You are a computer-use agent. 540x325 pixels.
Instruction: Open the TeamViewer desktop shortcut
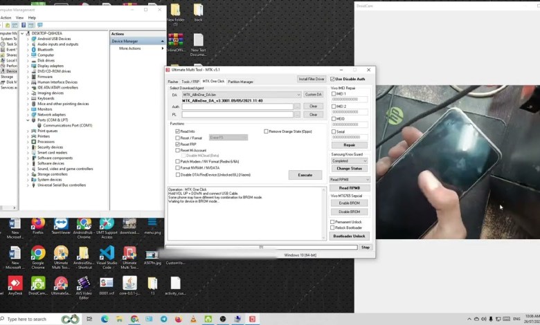pos(61,226)
